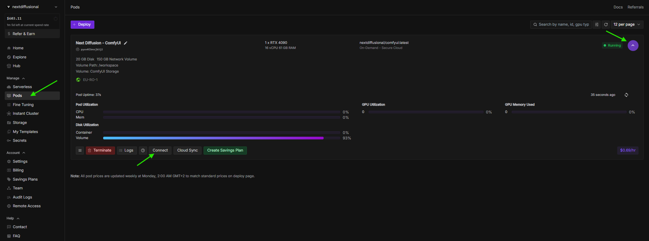
Task: Open the Referrals link
Action: tap(635, 7)
